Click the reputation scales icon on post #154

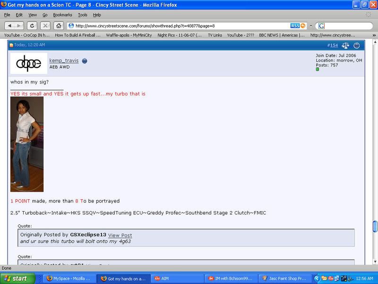[345, 45]
